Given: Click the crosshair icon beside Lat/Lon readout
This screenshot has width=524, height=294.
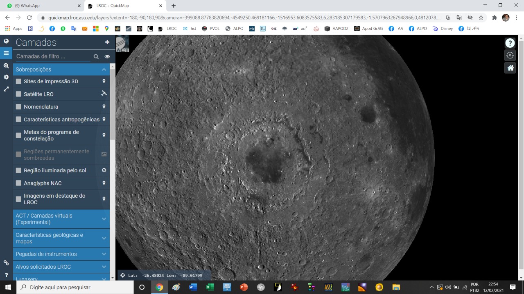Looking at the screenshot, I should 122,275.
